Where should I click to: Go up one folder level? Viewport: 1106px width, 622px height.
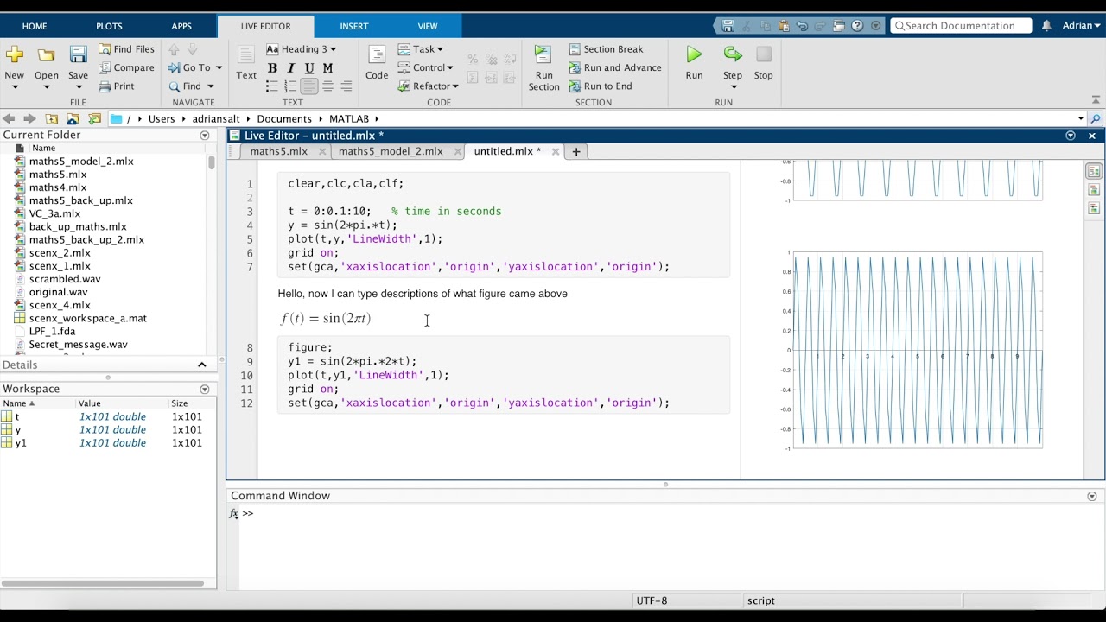52,119
